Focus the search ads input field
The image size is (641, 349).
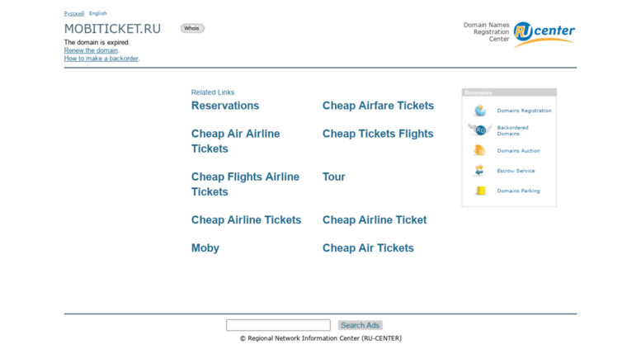point(278,325)
